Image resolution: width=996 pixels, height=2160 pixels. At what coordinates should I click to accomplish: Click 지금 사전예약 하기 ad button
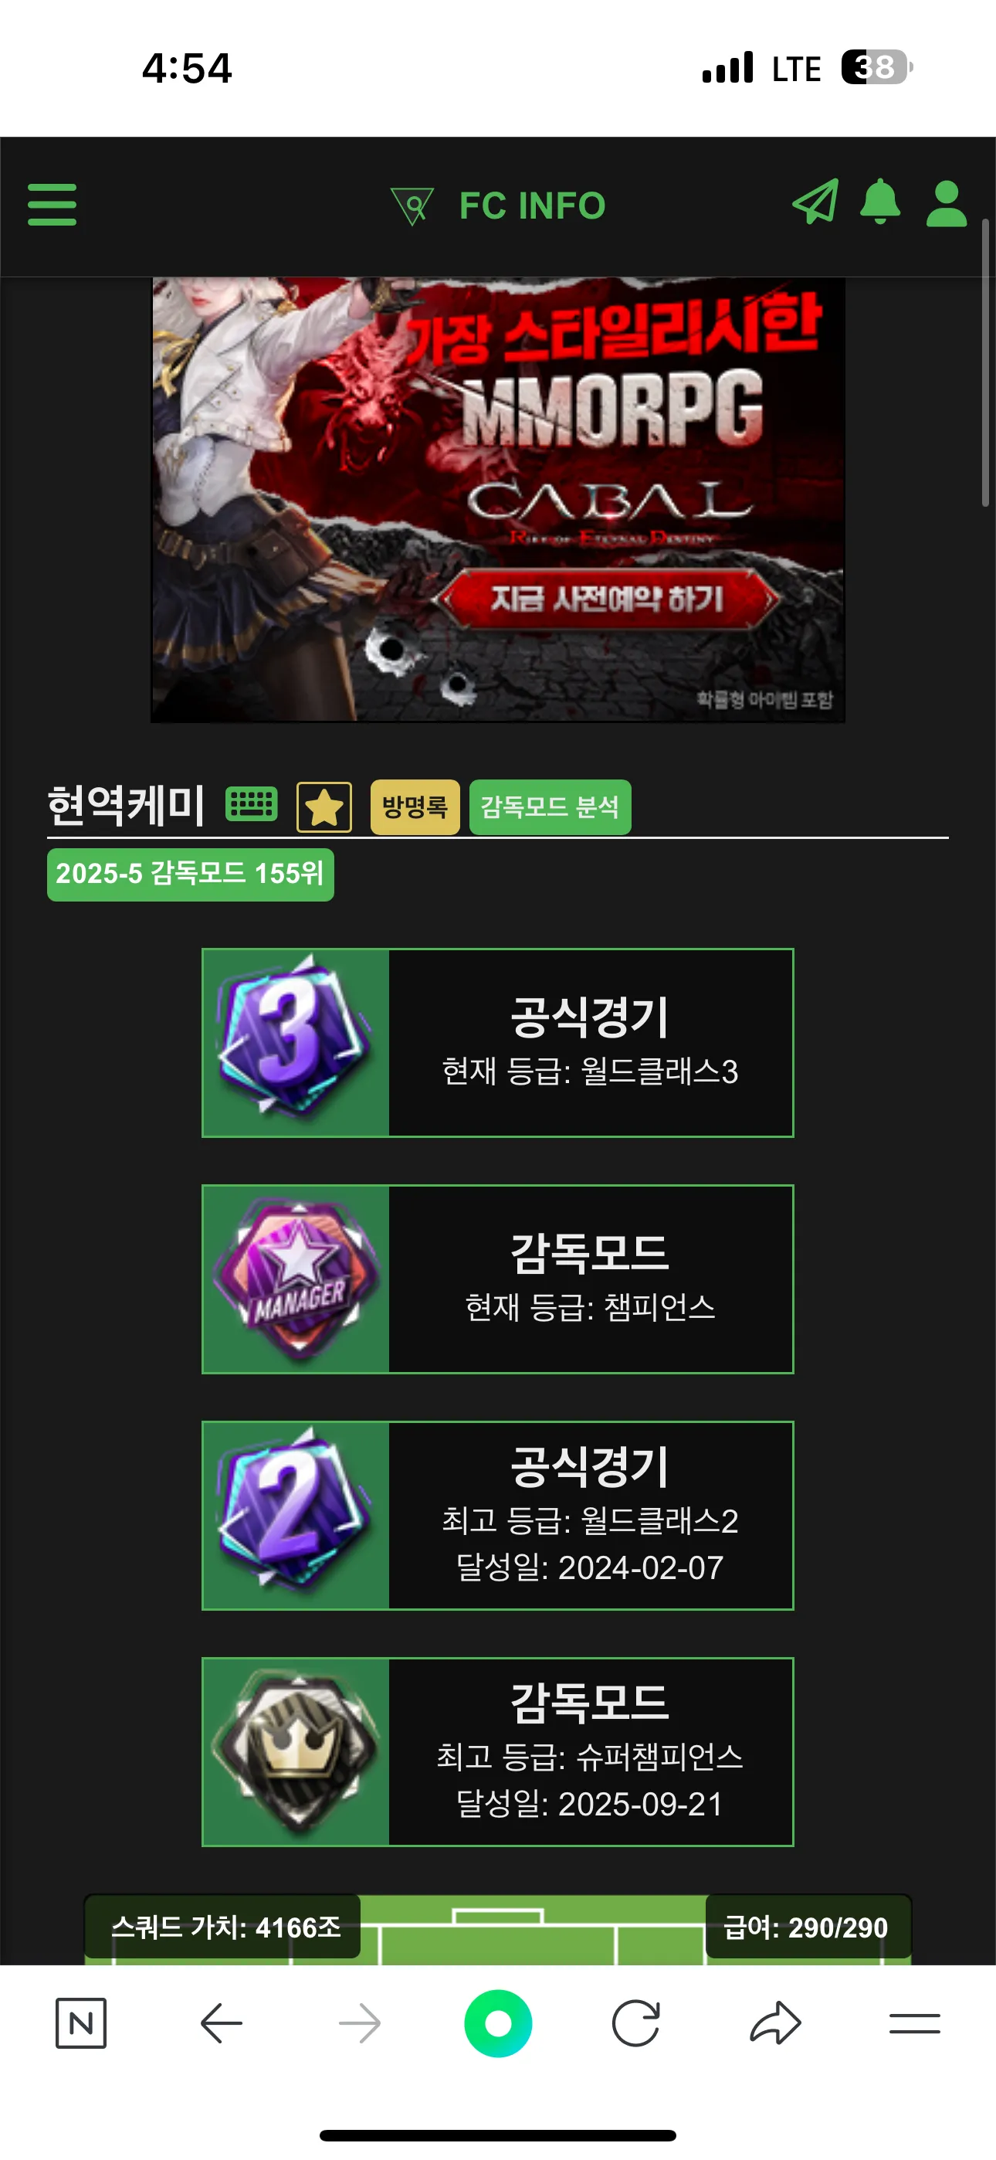pyautogui.click(x=607, y=599)
